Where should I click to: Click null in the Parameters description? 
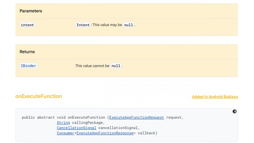click(128, 25)
